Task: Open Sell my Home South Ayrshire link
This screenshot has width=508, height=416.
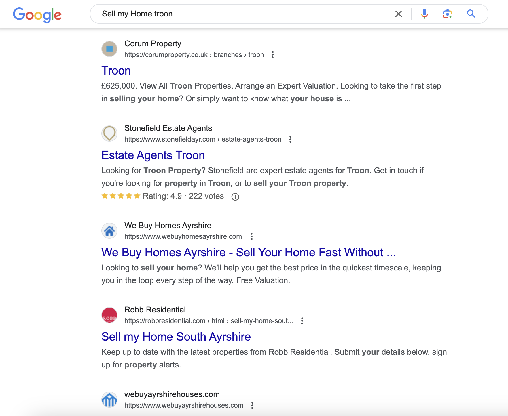Action: click(x=176, y=337)
